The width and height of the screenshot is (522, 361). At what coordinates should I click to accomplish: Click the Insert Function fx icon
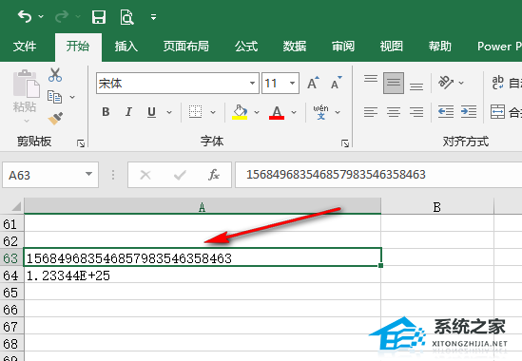[x=213, y=175]
